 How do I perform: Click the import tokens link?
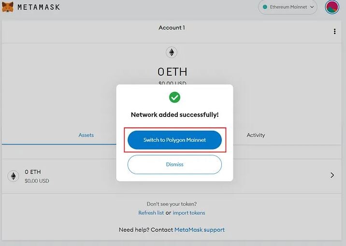(189, 213)
